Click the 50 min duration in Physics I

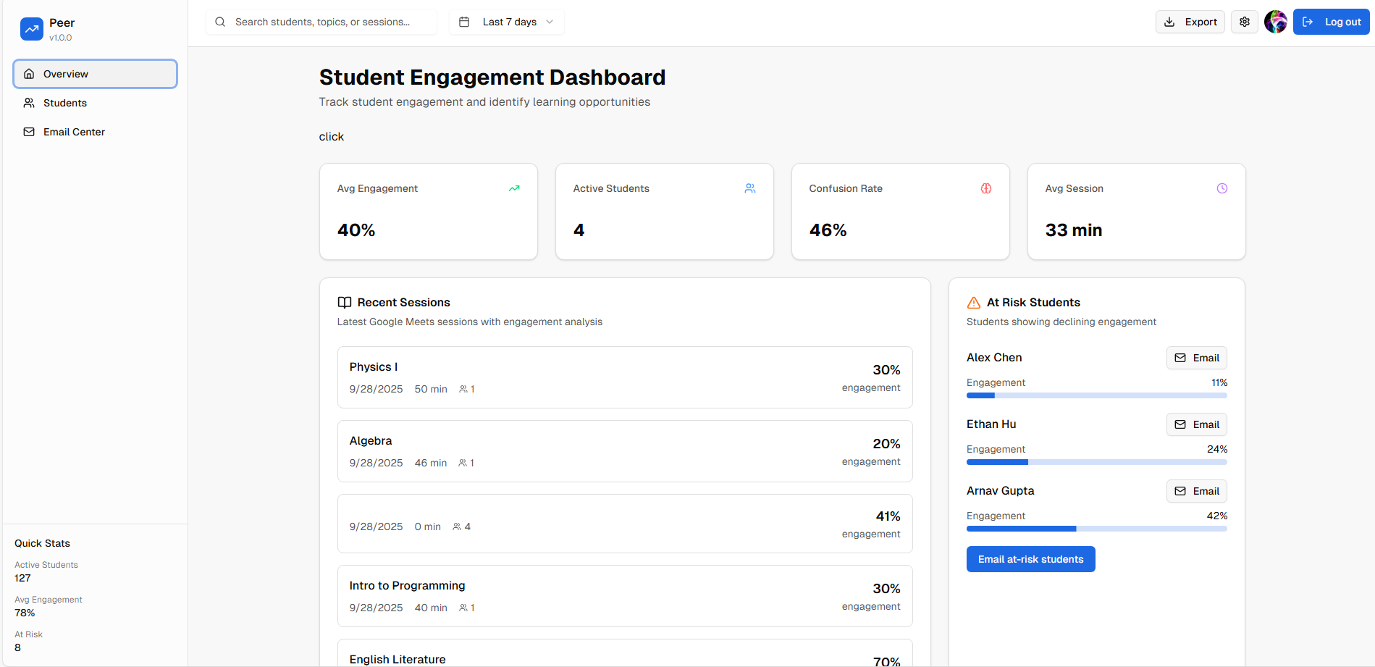[x=431, y=389]
